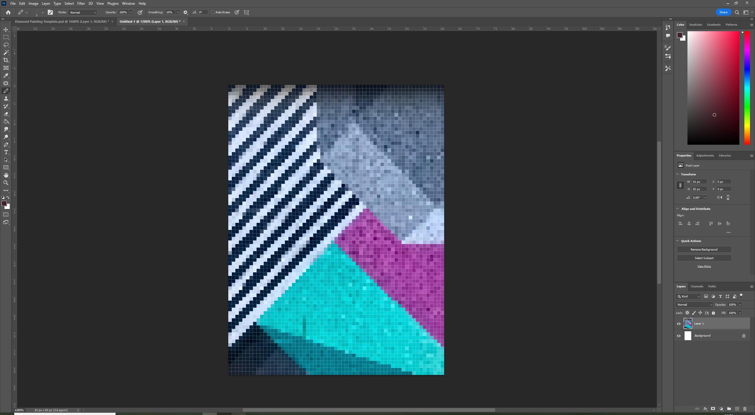Screen dimensions: 755x415
Task: Toggle the link width and height icon
Action: [x=680, y=185]
